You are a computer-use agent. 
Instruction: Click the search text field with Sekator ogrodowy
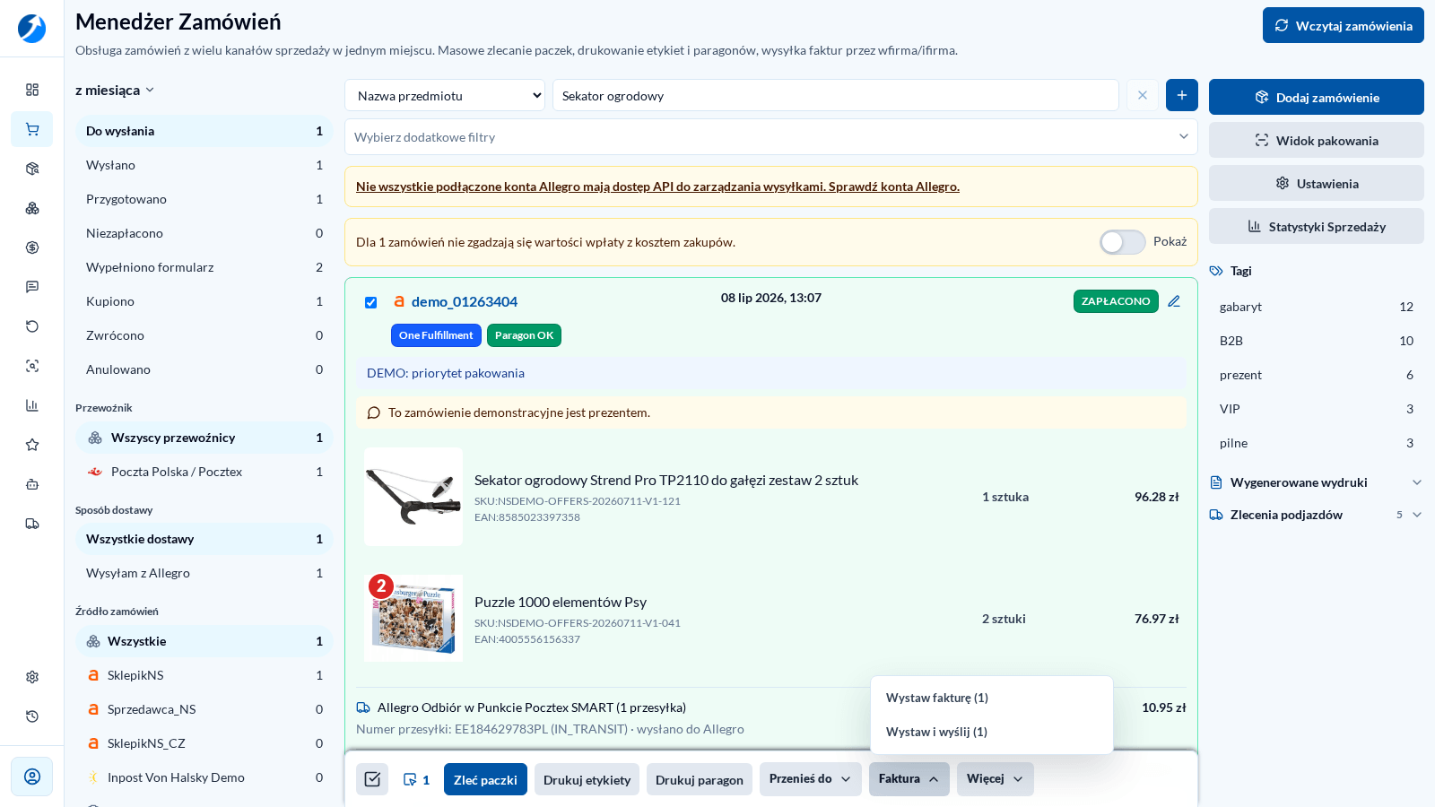(x=836, y=95)
